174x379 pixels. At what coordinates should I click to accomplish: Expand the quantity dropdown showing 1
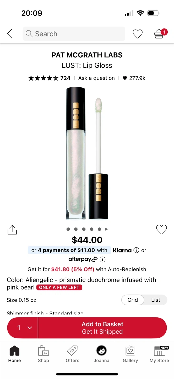pyautogui.click(x=23, y=328)
